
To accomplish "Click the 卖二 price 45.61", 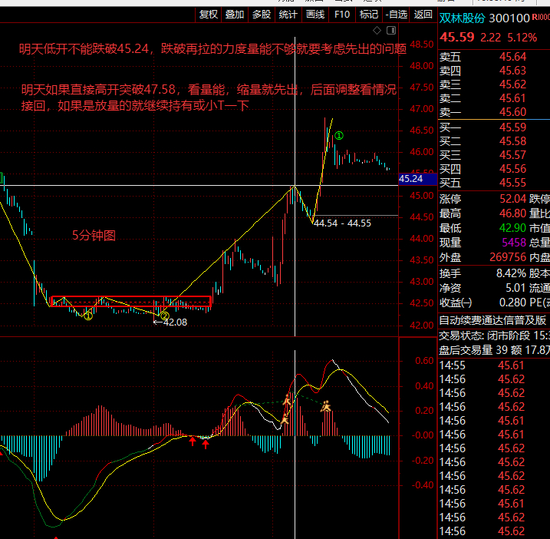I will [x=513, y=98].
